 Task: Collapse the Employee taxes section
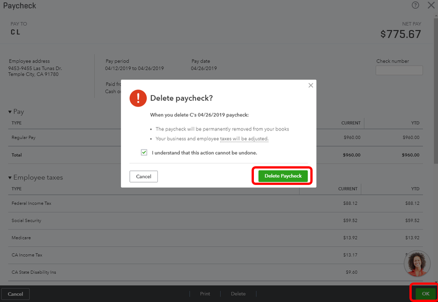tap(10, 178)
